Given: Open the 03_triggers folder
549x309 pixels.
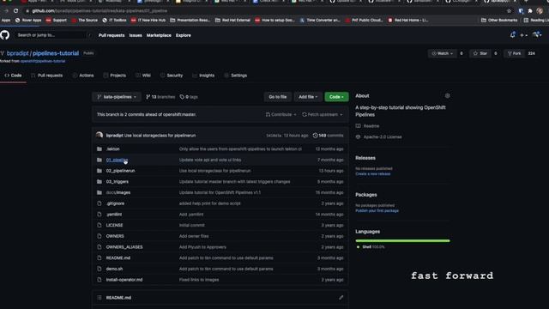Looking at the screenshot, I should 118,181.
